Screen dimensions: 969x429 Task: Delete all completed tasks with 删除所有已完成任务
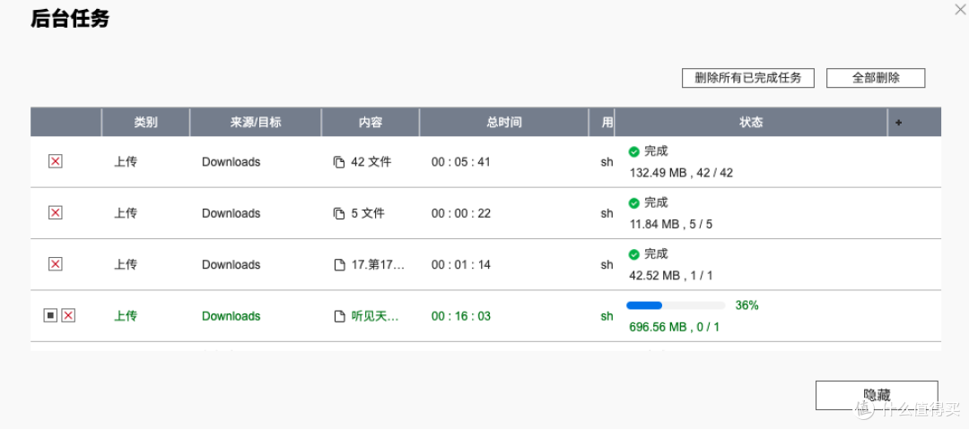coord(747,78)
